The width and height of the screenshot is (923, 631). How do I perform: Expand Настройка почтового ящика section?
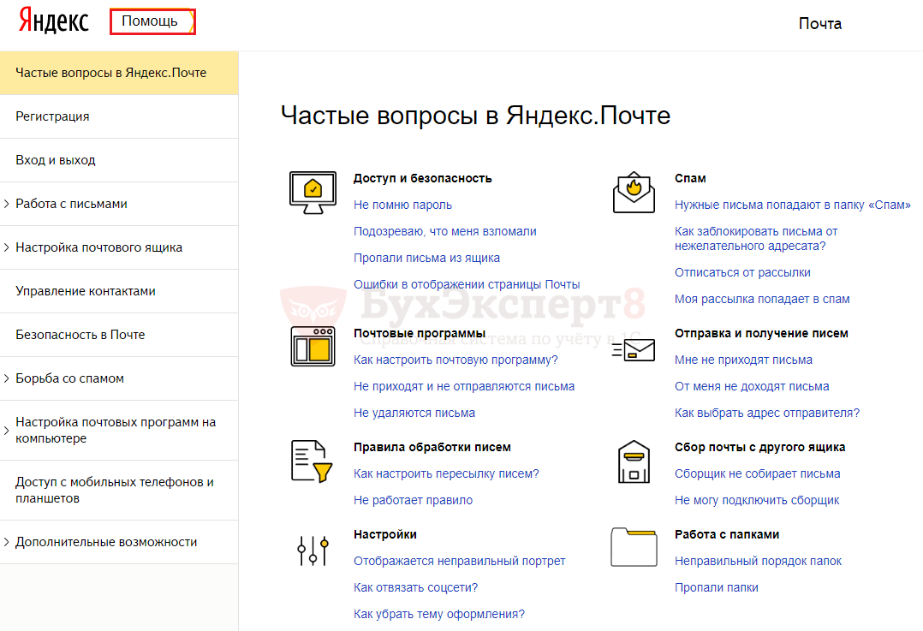(x=98, y=247)
